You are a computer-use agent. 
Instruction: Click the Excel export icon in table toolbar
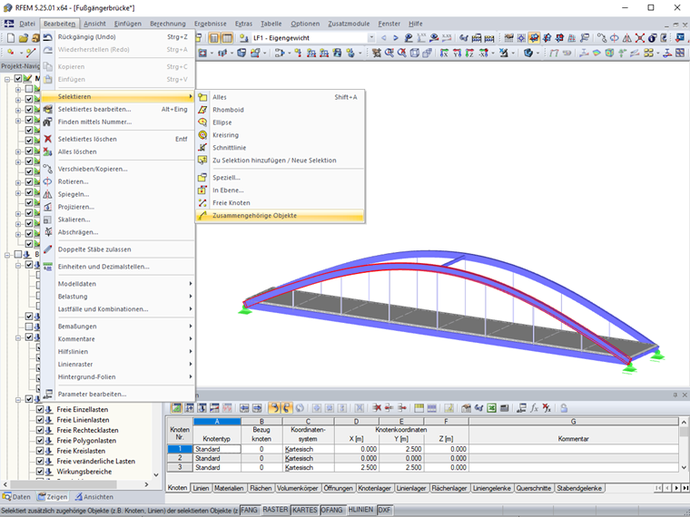click(491, 408)
